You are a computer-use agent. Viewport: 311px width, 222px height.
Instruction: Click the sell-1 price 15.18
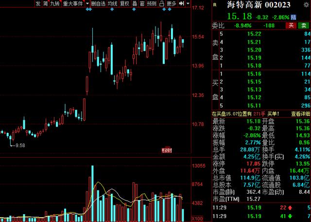254,66
